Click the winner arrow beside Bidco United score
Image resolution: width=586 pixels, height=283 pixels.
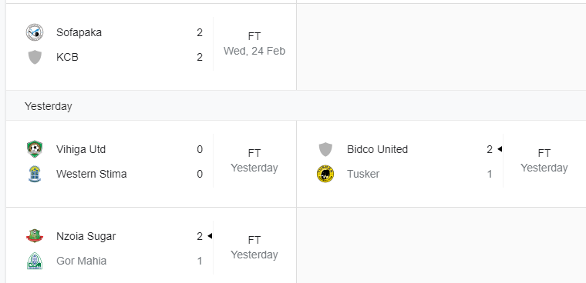(500, 149)
